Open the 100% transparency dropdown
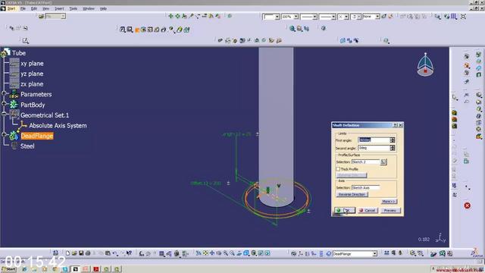 (x=296, y=17)
